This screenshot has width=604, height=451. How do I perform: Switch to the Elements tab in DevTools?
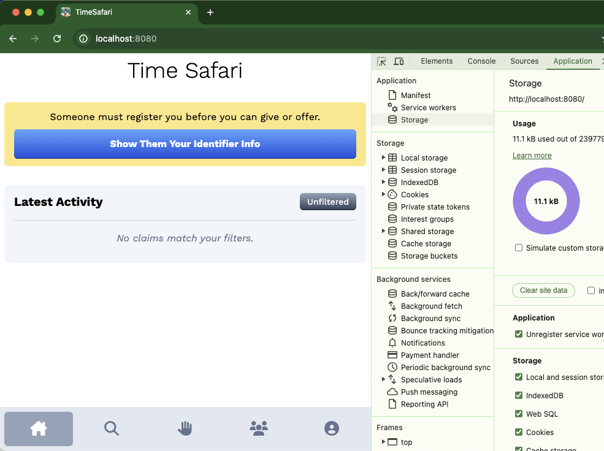click(x=437, y=61)
